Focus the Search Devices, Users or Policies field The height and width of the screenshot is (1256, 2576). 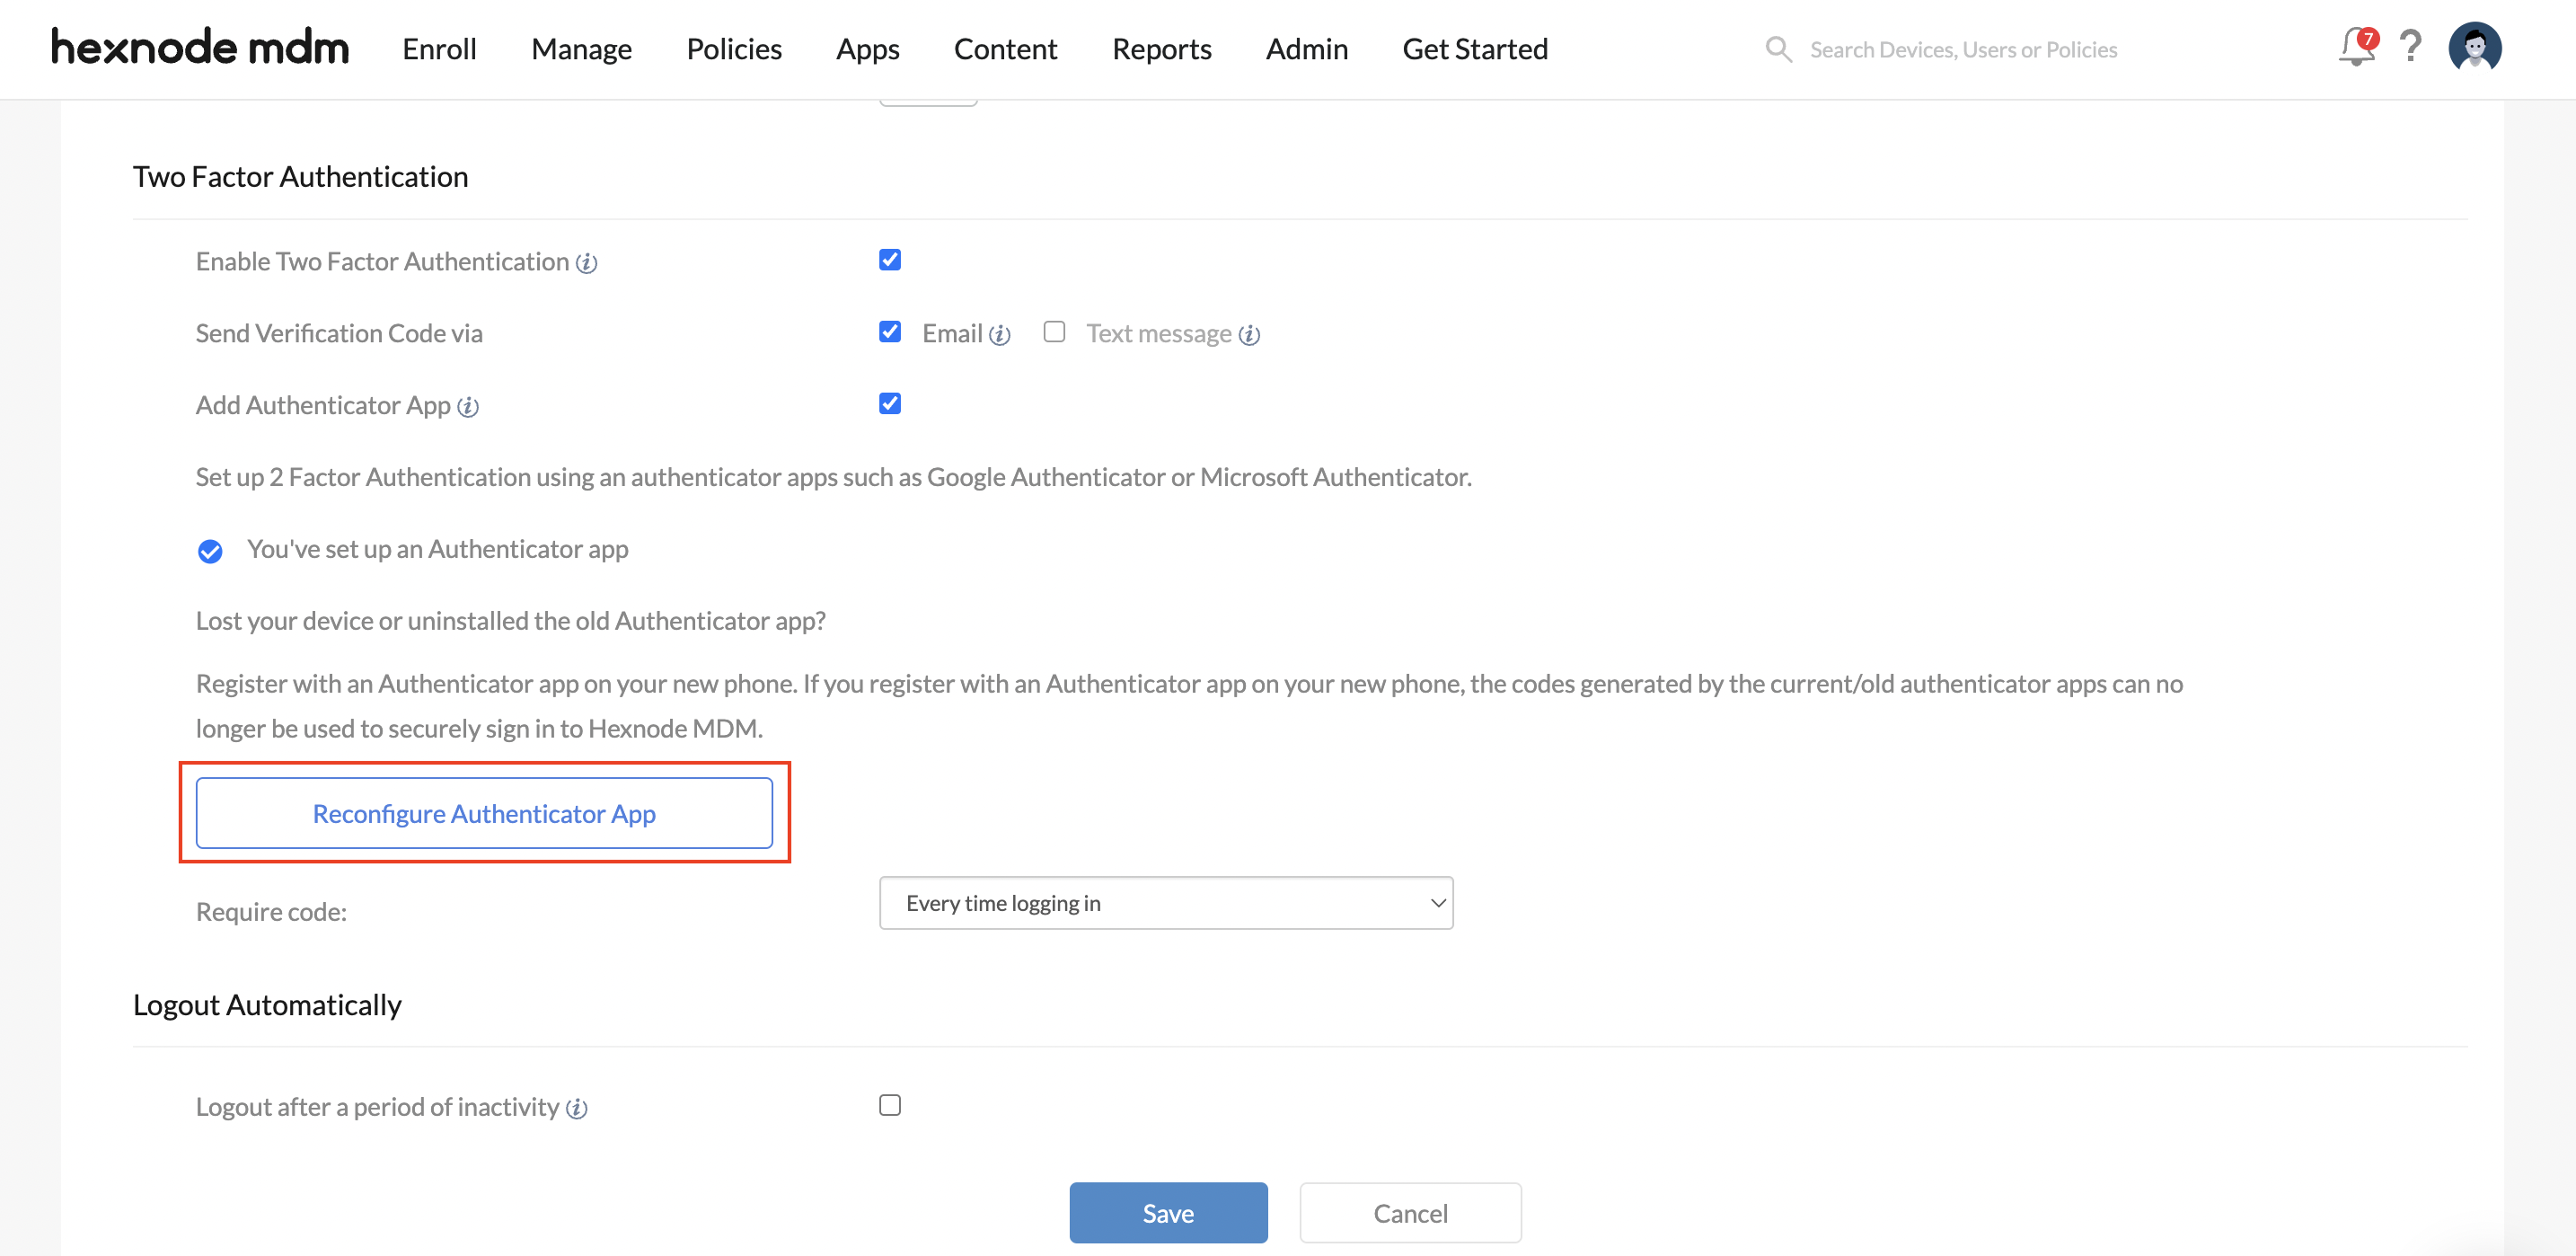1963,49
